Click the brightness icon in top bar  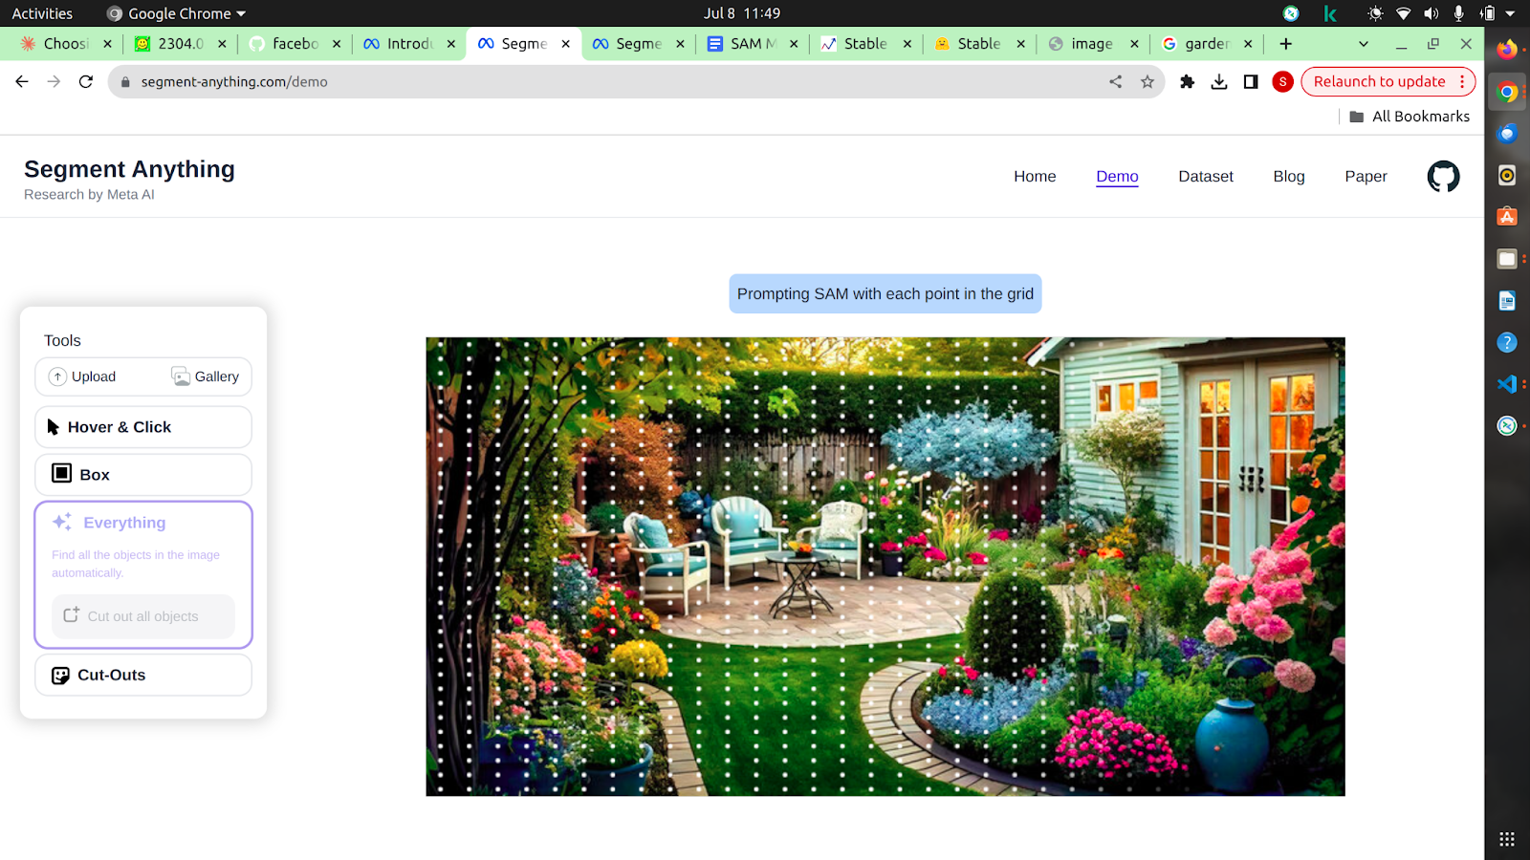[x=1375, y=13]
